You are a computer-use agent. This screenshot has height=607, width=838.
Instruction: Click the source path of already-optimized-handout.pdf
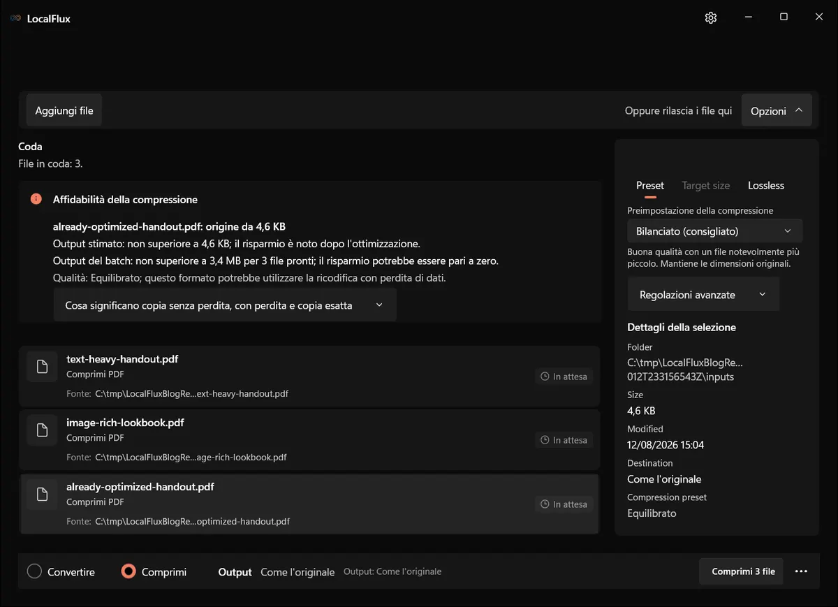[x=192, y=522]
